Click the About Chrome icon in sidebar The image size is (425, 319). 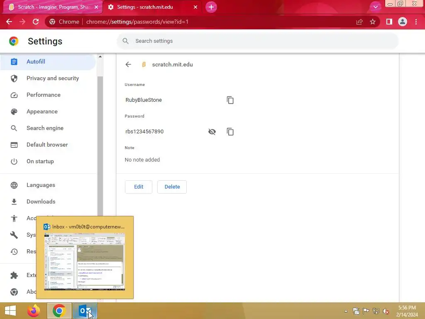point(14,292)
